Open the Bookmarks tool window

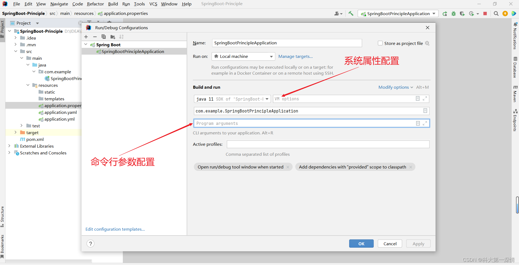pos(2,246)
